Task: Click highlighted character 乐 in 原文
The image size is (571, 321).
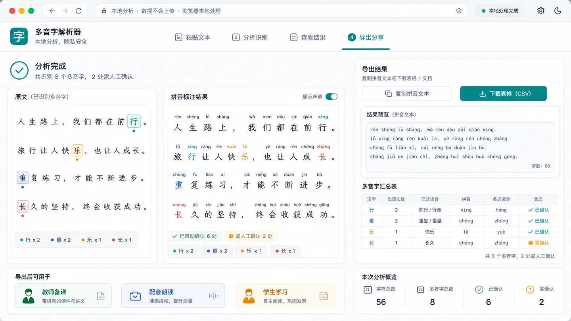Action: coord(77,151)
